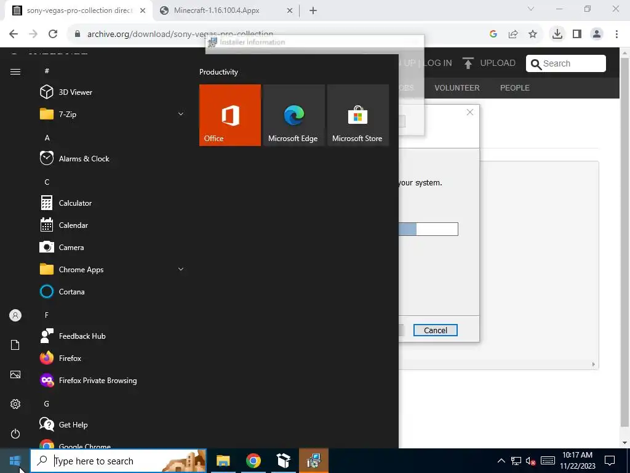Open Chrome profile avatar
The width and height of the screenshot is (630, 473).
597,34
